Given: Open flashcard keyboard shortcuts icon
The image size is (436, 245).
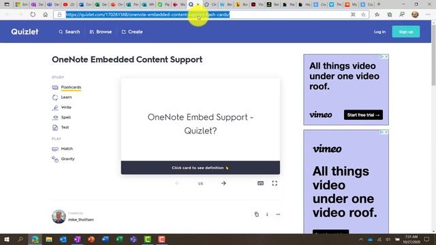Looking at the screenshot, I should pos(260,183).
